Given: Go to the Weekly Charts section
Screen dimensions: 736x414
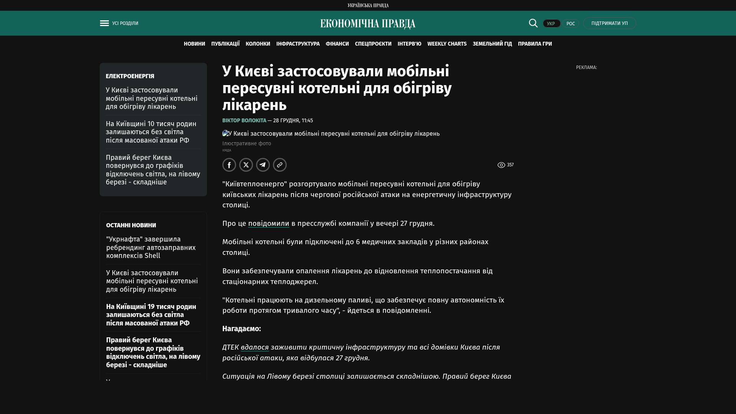Looking at the screenshot, I should coord(447,44).
